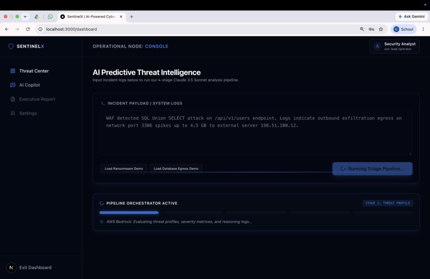Click Ask Gemini button

pos(411,17)
